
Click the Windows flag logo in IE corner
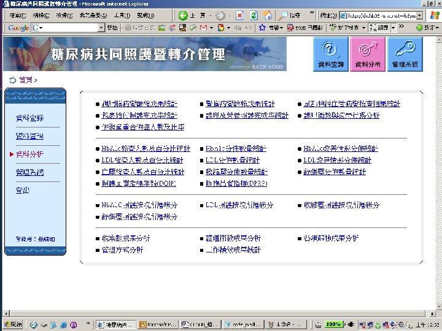(435, 15)
